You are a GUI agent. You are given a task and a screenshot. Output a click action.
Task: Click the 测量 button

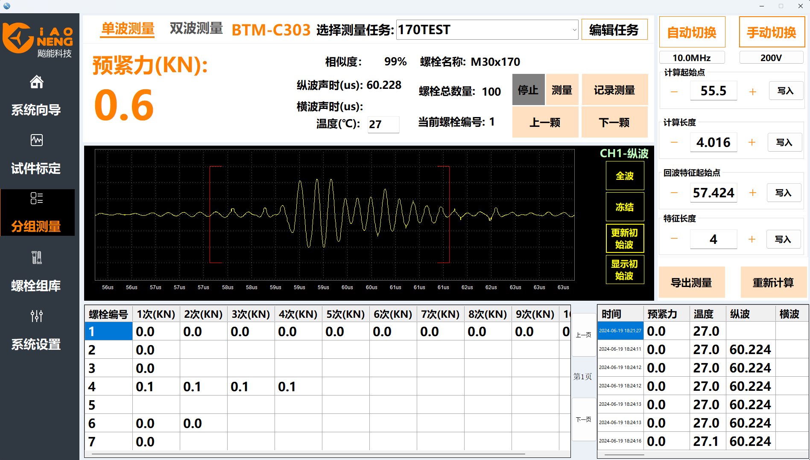pyautogui.click(x=562, y=90)
